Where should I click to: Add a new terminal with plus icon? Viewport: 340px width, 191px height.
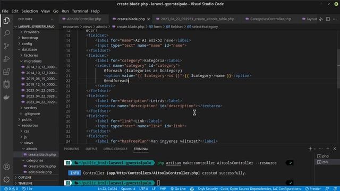tap(310, 149)
